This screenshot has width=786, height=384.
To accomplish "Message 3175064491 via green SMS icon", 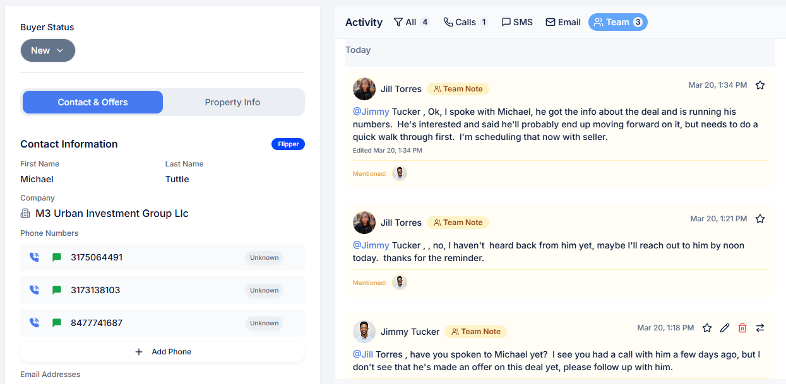I will click(57, 257).
